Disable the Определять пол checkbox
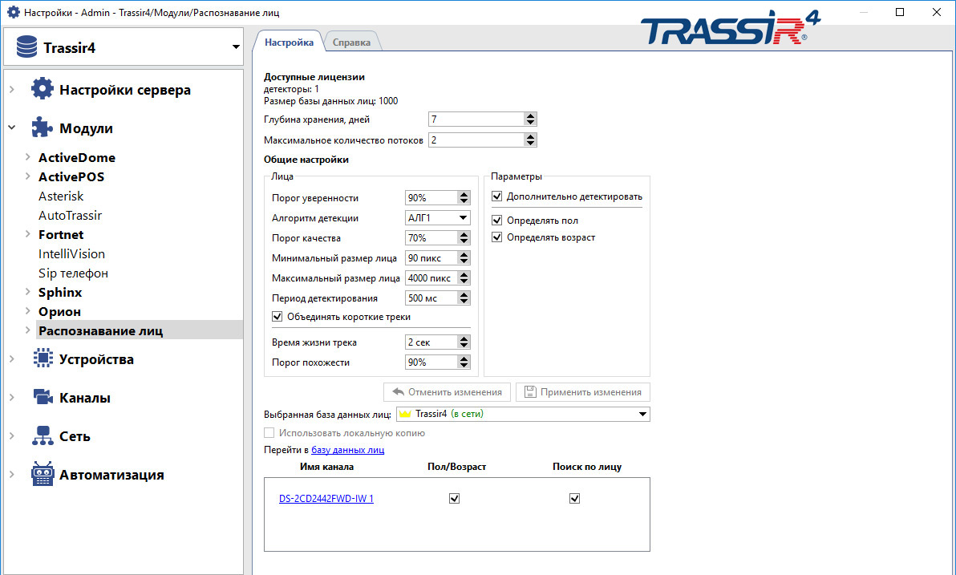The image size is (956, 575). click(x=498, y=220)
